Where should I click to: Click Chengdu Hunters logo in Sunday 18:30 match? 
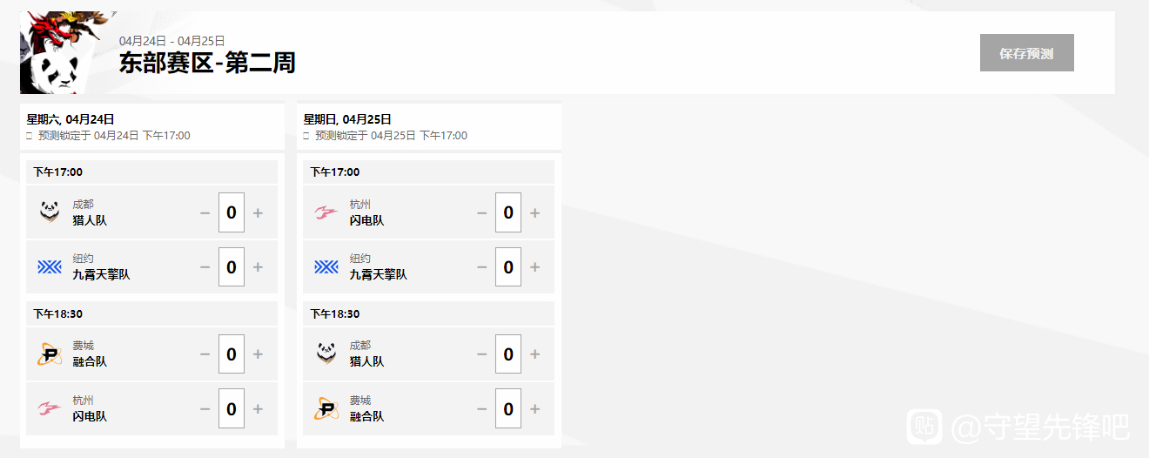pos(326,354)
